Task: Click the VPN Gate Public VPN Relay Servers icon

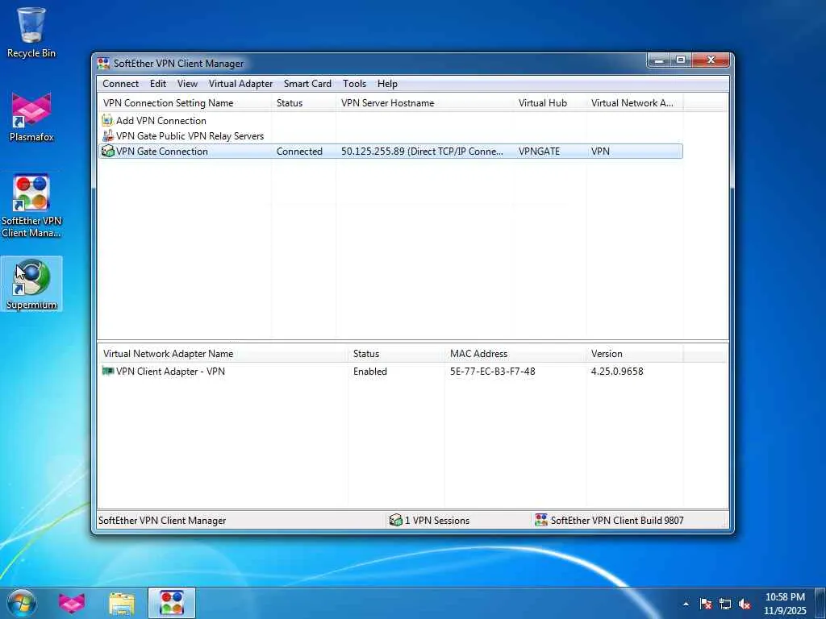Action: 107,135
